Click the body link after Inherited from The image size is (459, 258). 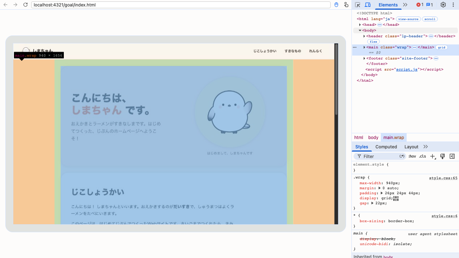point(388,257)
